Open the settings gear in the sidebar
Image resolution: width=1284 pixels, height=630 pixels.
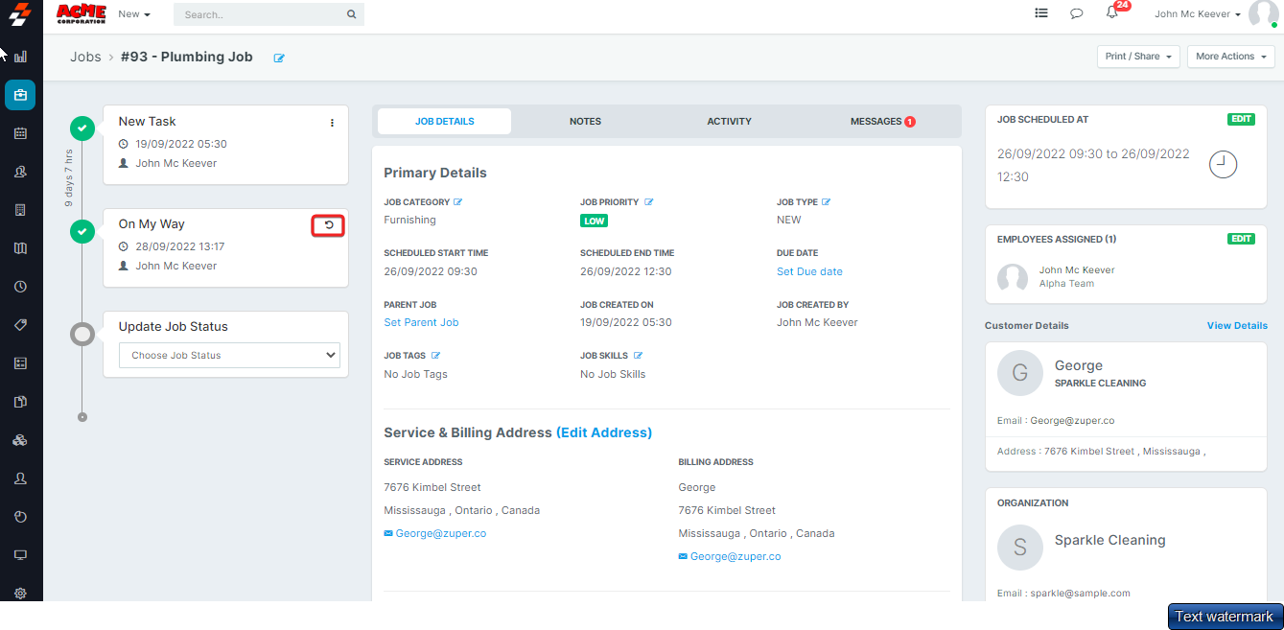tap(20, 594)
